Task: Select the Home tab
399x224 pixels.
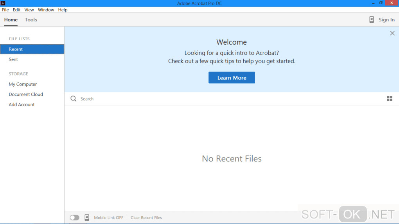Action: tap(11, 20)
